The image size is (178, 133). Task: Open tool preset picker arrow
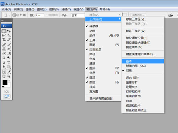[x=9, y=15]
